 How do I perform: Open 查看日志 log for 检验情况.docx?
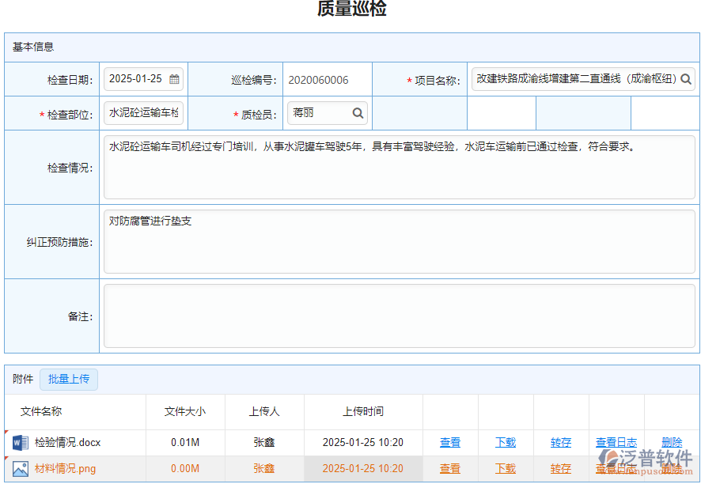[616, 442]
